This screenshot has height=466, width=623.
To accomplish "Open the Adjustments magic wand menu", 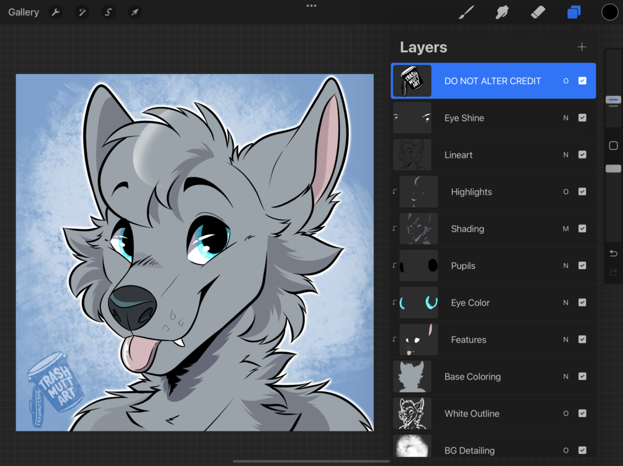I will [x=82, y=12].
